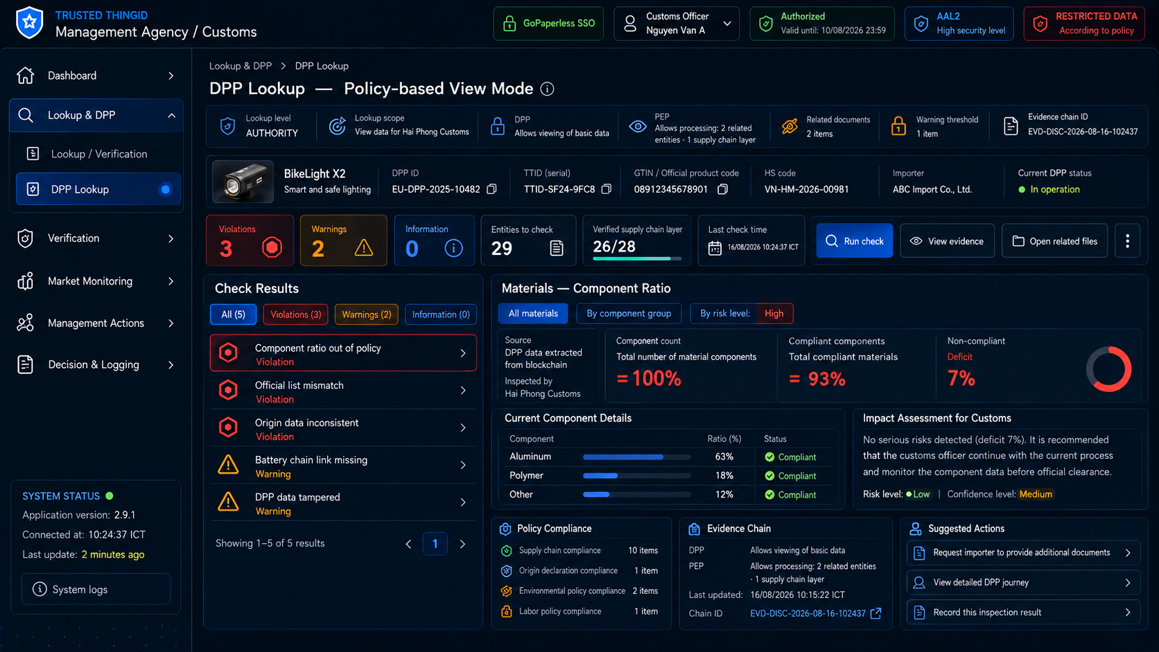Toggle the High risk level filter
This screenshot has height=652, width=1159.
coord(774,313)
